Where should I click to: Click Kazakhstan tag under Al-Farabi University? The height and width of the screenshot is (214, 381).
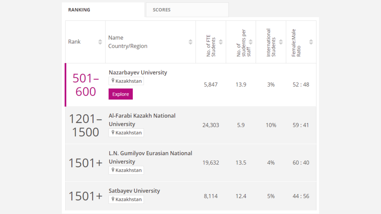[126, 133]
